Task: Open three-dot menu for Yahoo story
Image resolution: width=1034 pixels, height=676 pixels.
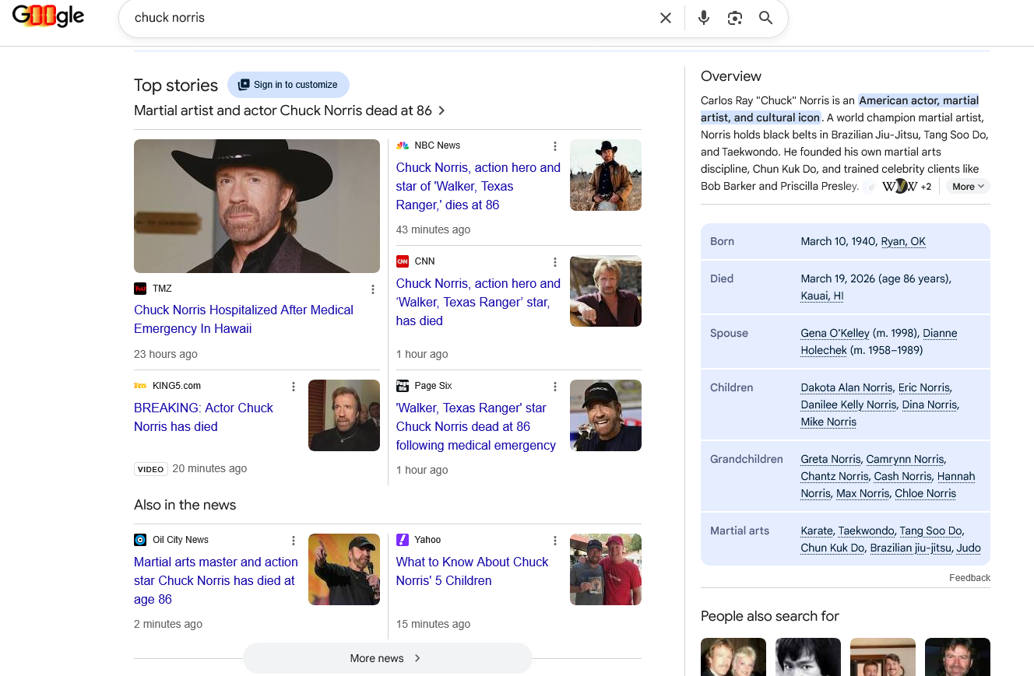Action: click(x=555, y=541)
